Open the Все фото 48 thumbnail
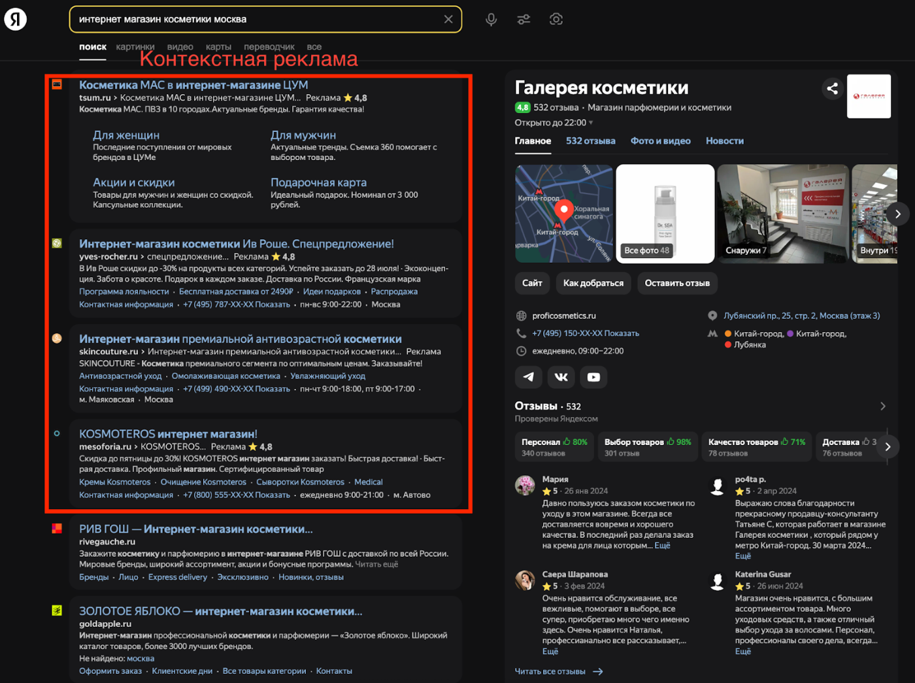The height and width of the screenshot is (683, 915). pyautogui.click(x=665, y=214)
